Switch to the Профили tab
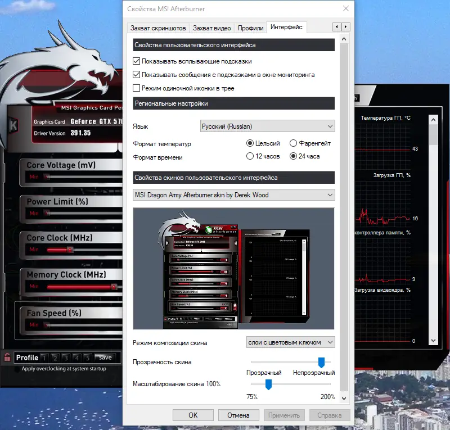 (250, 28)
